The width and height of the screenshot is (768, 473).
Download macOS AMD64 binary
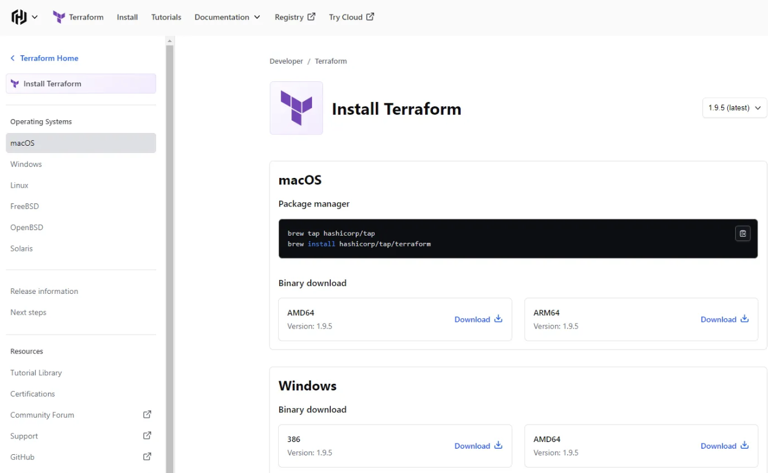pyautogui.click(x=478, y=319)
